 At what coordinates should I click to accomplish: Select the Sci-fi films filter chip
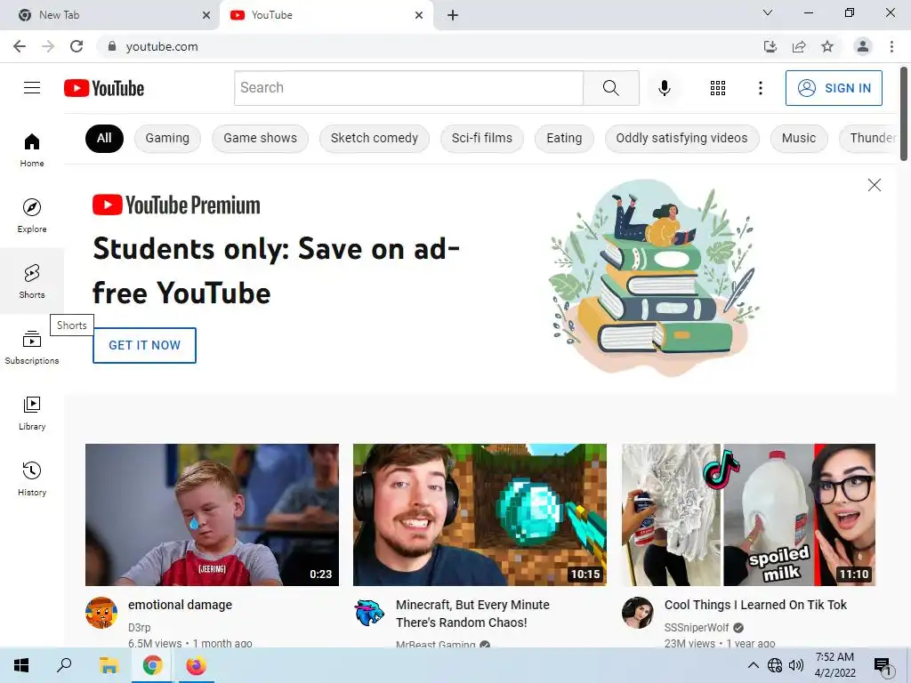tap(482, 138)
